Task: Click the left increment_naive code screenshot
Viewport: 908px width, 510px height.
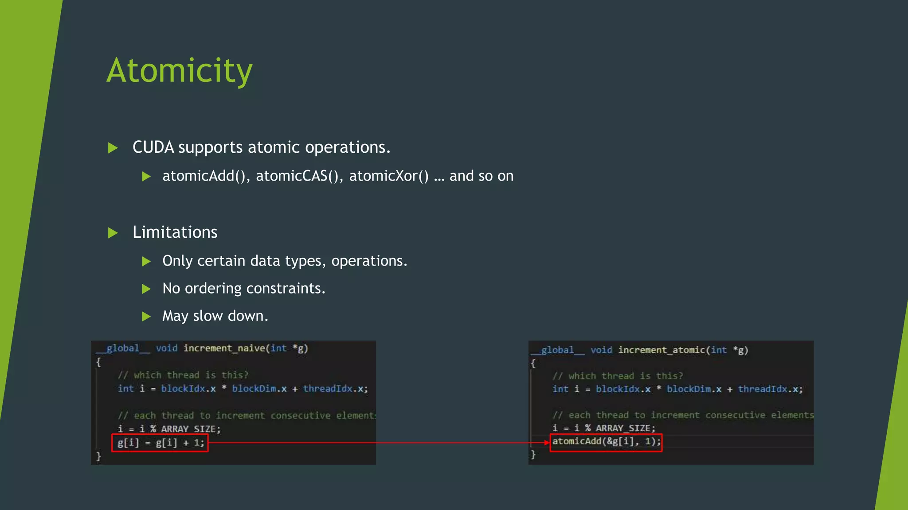Action: (233, 403)
